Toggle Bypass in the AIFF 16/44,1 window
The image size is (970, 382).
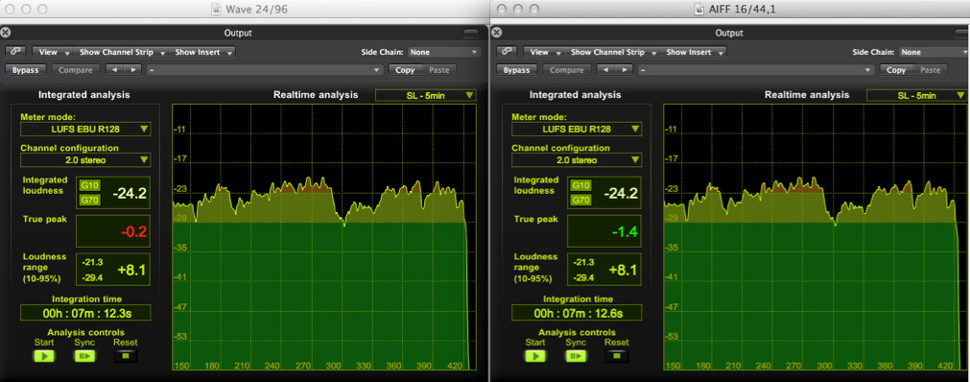pos(516,70)
